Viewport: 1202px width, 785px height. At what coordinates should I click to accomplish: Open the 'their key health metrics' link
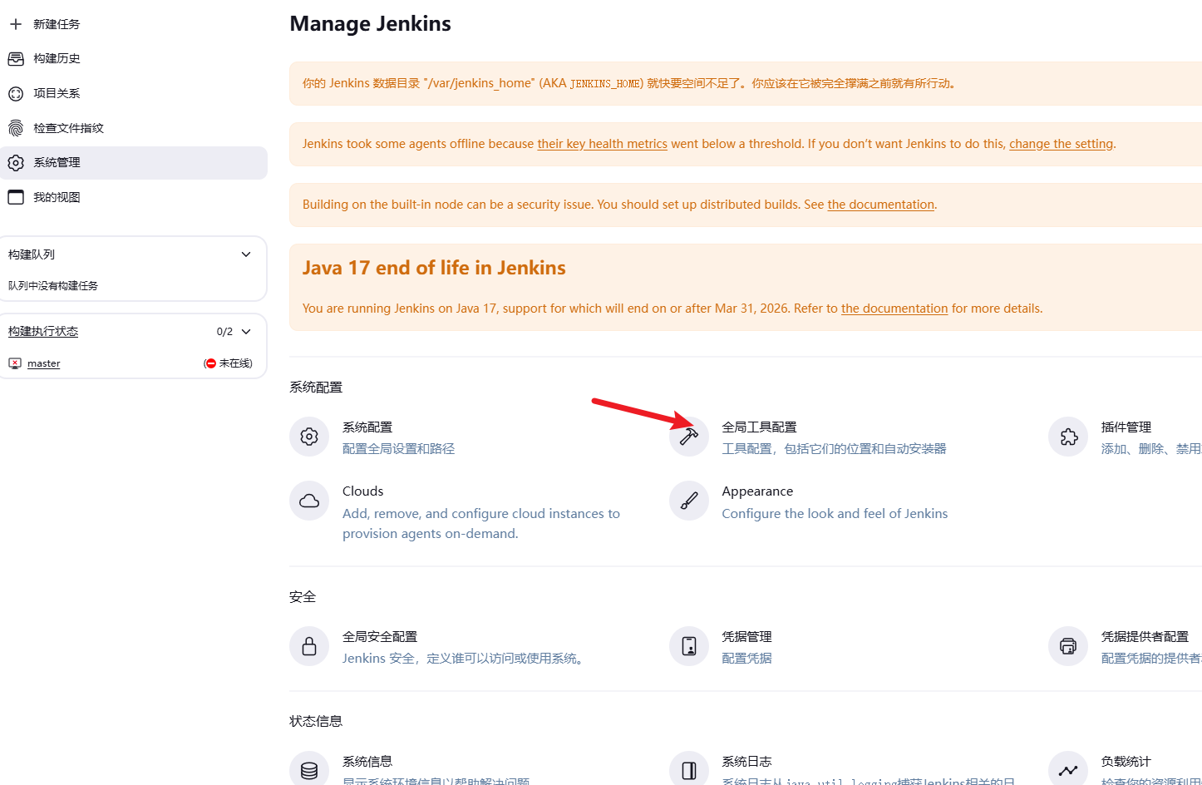pyautogui.click(x=603, y=144)
